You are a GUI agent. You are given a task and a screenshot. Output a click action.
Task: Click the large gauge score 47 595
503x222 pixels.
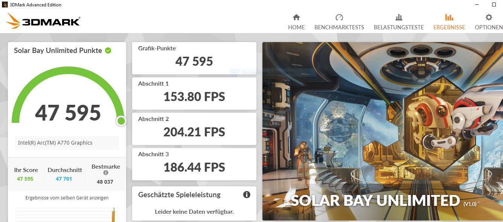tap(68, 113)
